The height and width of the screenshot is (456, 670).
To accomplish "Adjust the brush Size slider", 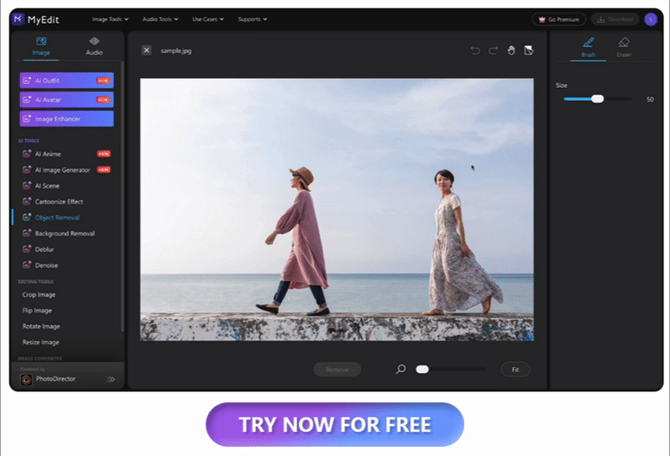I will coord(597,99).
